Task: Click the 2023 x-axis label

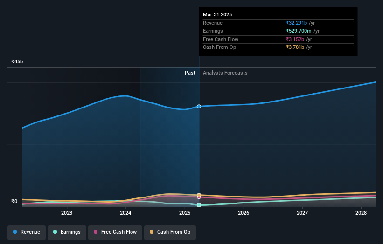Action: 67,213
